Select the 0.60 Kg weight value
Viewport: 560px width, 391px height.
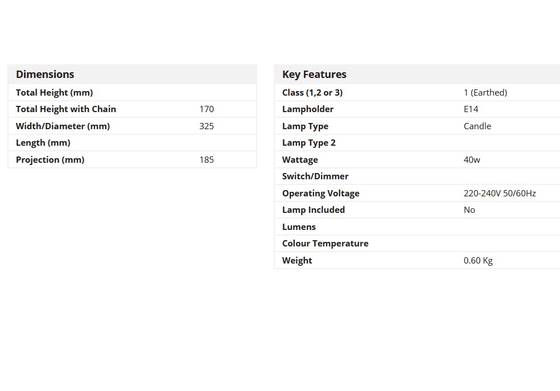[x=478, y=260]
